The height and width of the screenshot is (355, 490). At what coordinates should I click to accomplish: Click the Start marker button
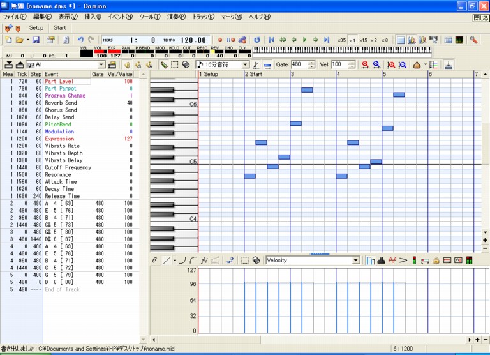click(60, 28)
